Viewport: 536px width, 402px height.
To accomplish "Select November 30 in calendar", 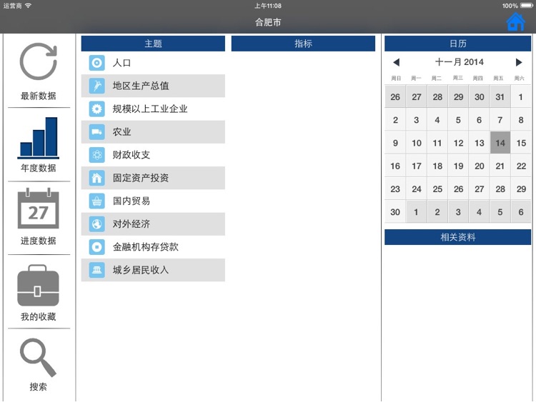I will click(395, 212).
